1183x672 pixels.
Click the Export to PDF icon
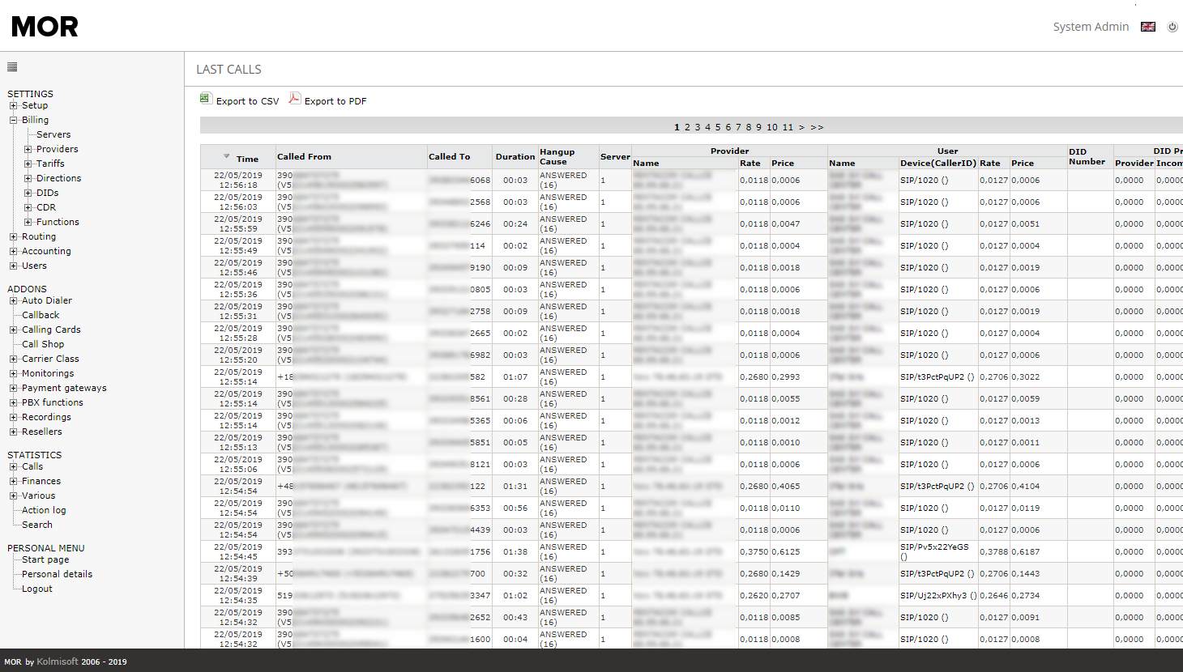[295, 99]
